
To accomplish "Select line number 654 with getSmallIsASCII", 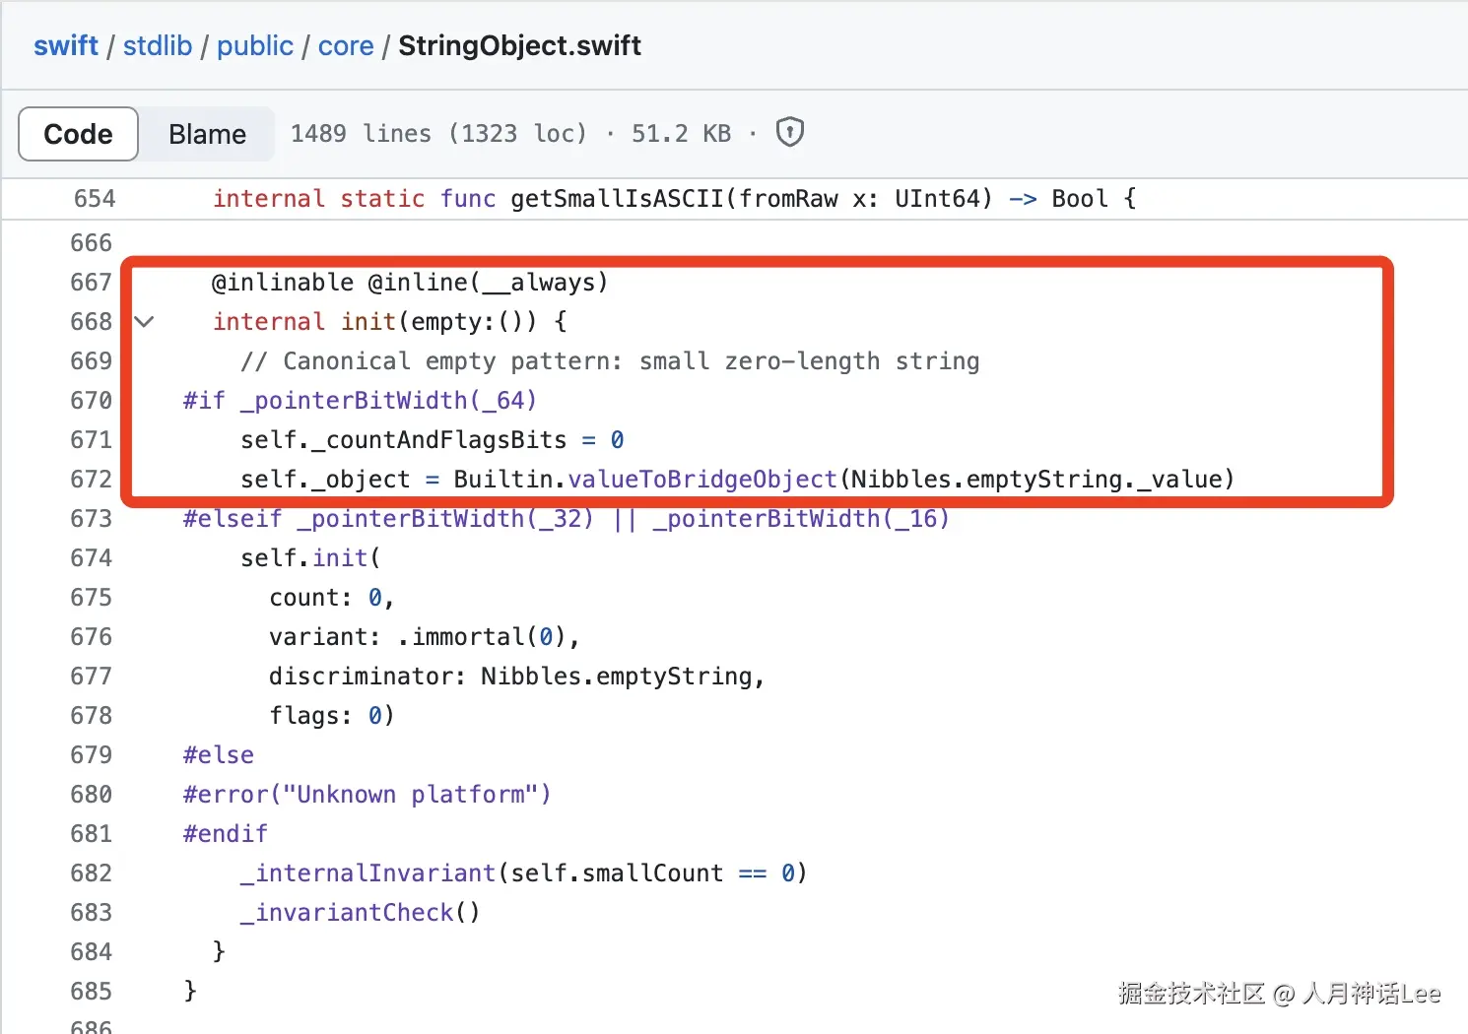I will click(94, 198).
